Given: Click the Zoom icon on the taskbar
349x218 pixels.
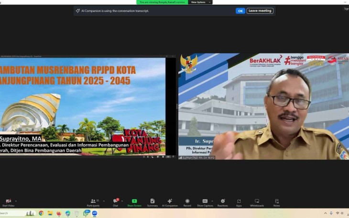Looking at the screenshot, I should coord(95,213).
